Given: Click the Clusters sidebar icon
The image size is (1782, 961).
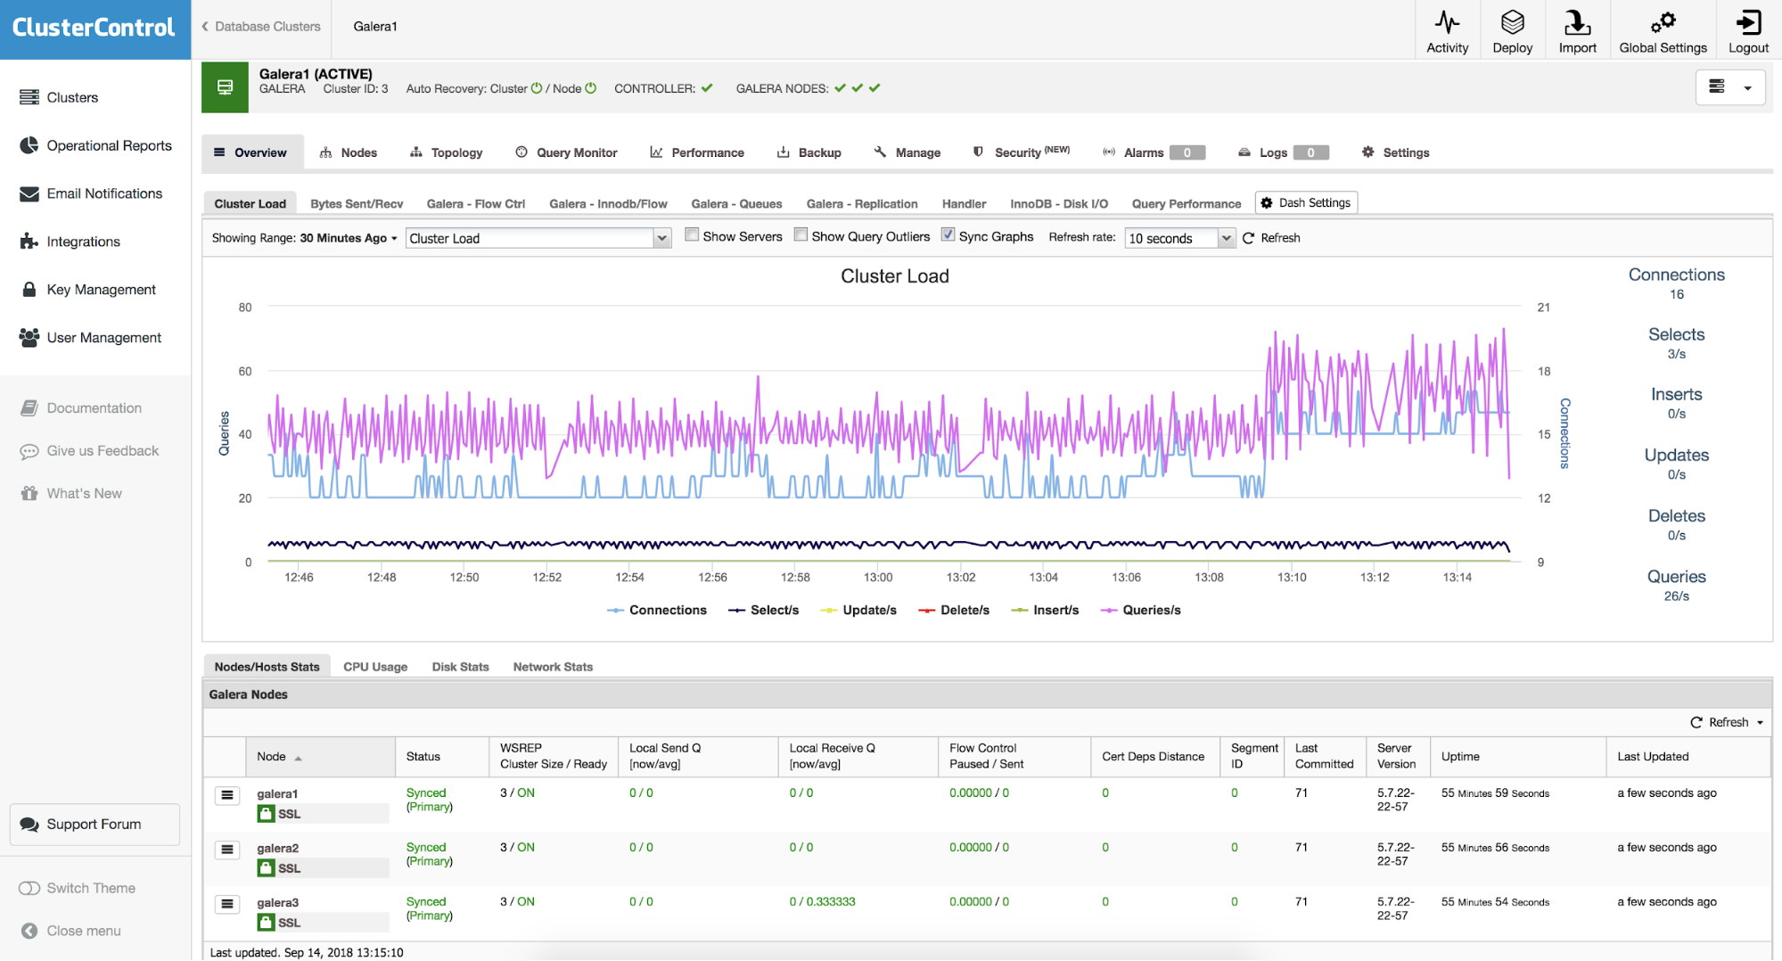Looking at the screenshot, I should (x=29, y=97).
